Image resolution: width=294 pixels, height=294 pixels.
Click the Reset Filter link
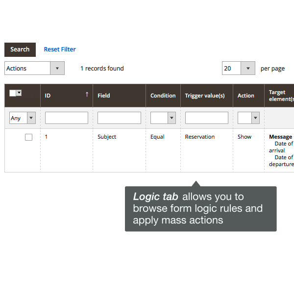click(60, 49)
